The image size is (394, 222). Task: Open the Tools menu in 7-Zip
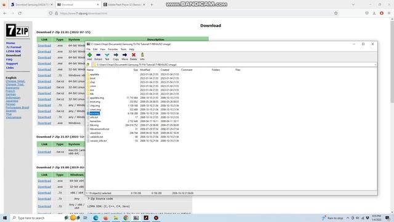click(123, 49)
